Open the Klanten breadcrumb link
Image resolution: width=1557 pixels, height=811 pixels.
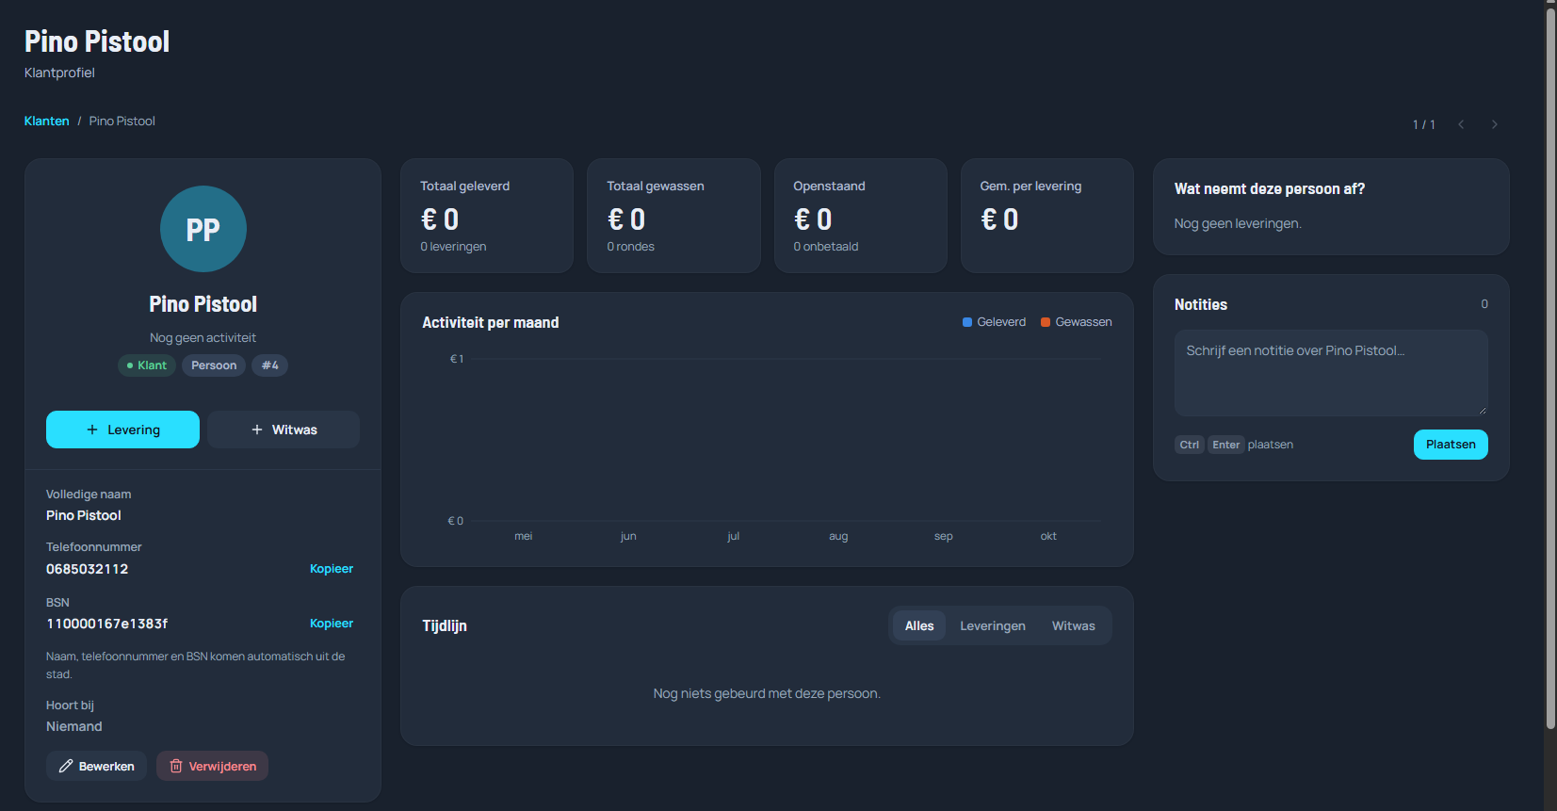(47, 121)
